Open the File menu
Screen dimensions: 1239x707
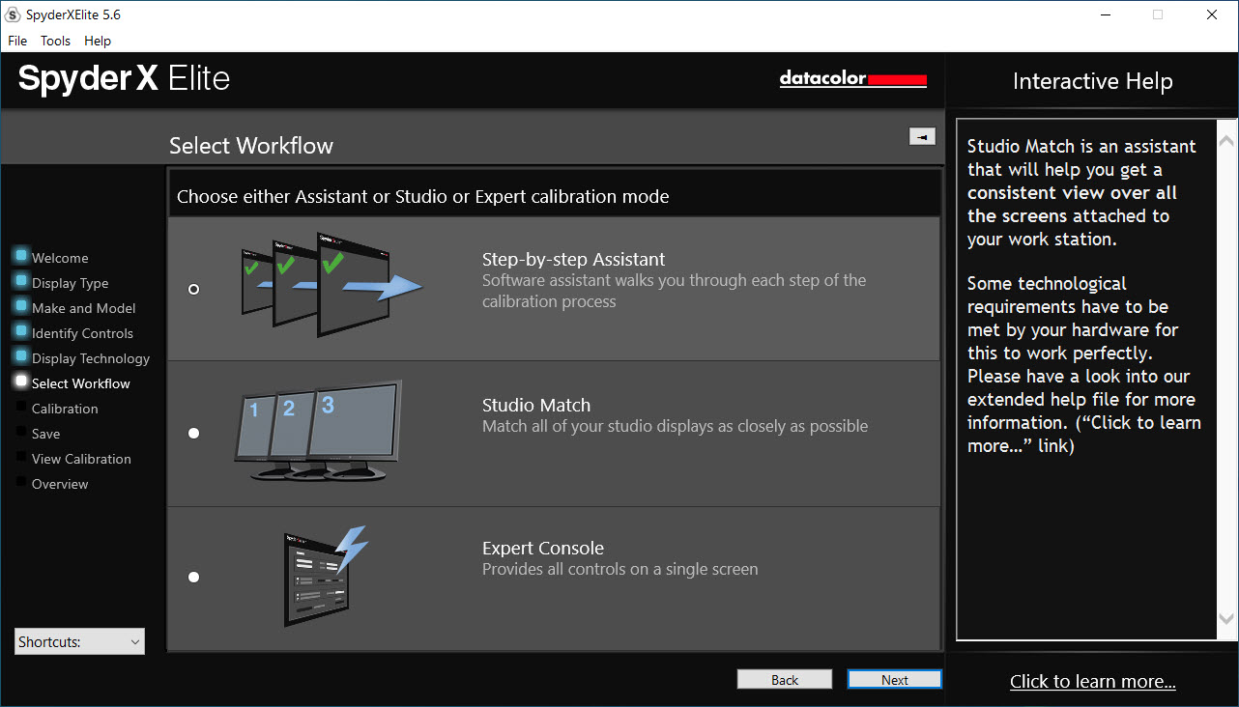click(17, 41)
